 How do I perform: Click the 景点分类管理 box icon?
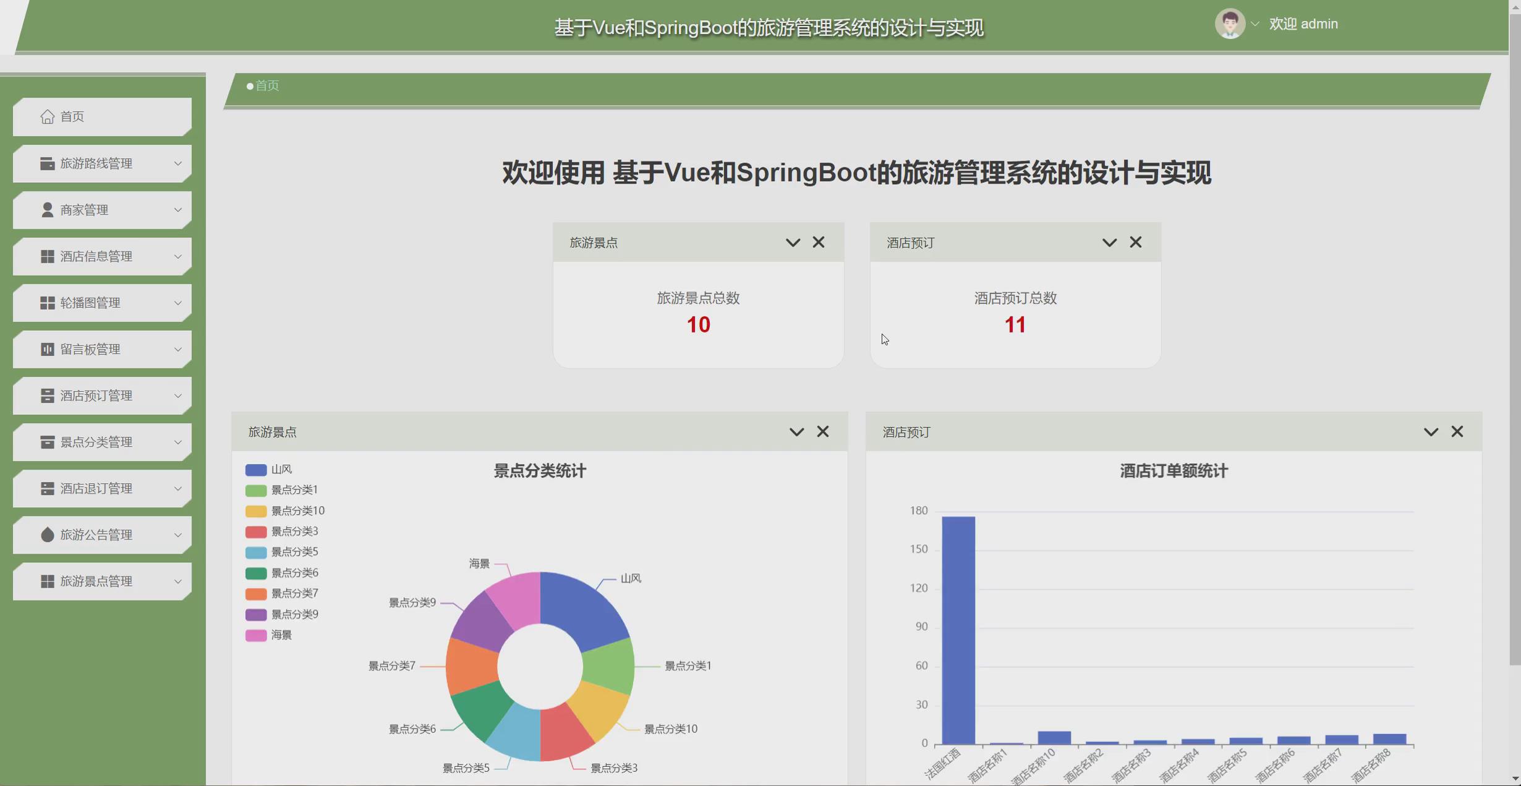pos(47,442)
